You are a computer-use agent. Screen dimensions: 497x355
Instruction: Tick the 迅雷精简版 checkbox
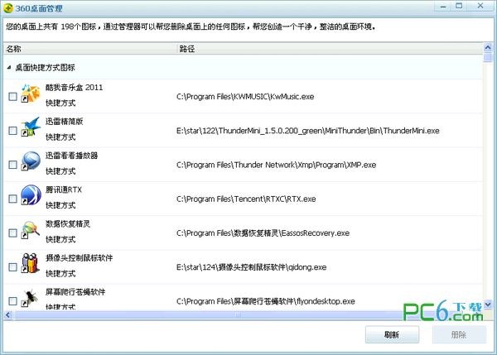click(12, 131)
